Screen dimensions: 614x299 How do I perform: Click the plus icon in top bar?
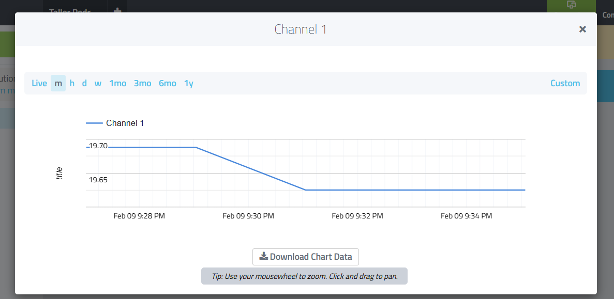pos(117,11)
